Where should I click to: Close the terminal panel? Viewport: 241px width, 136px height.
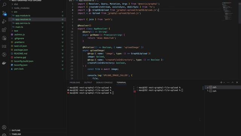tap(237, 82)
